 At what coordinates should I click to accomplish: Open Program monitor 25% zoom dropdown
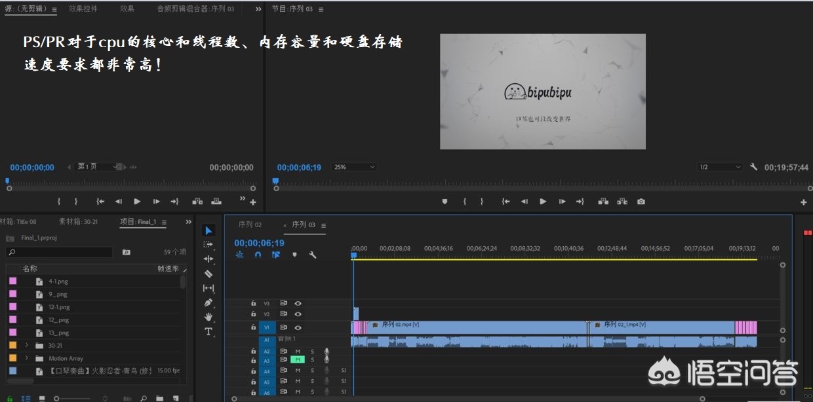354,167
